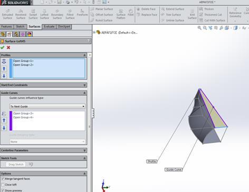Move profile up with the arrow
Screen dimensions: 249x192
(x=4, y=69)
